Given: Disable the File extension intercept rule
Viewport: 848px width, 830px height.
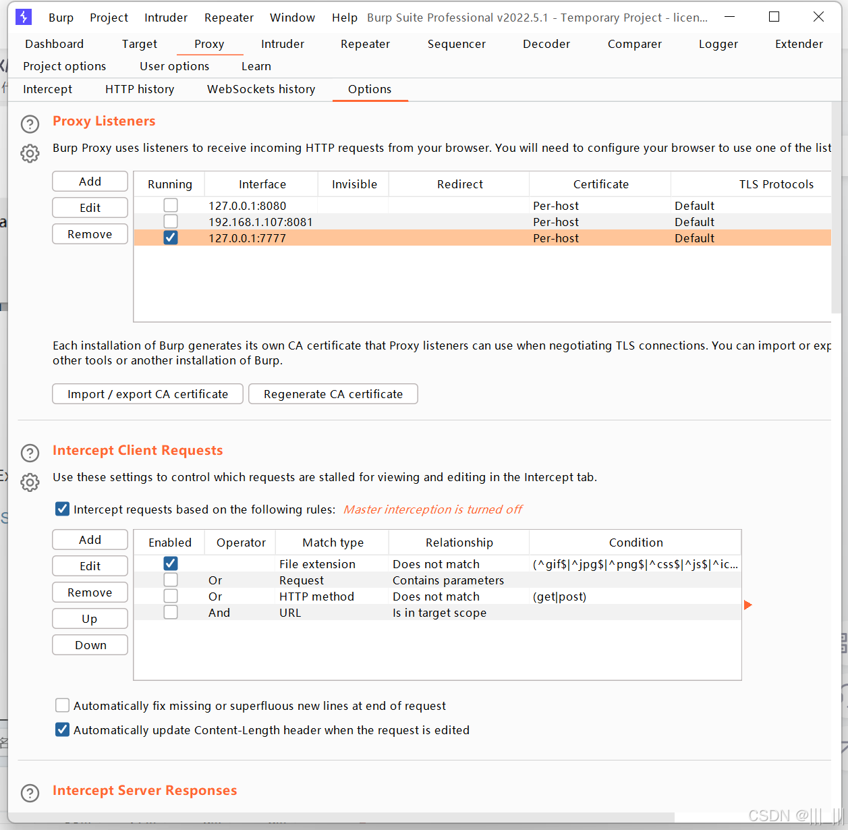Looking at the screenshot, I should pyautogui.click(x=171, y=563).
